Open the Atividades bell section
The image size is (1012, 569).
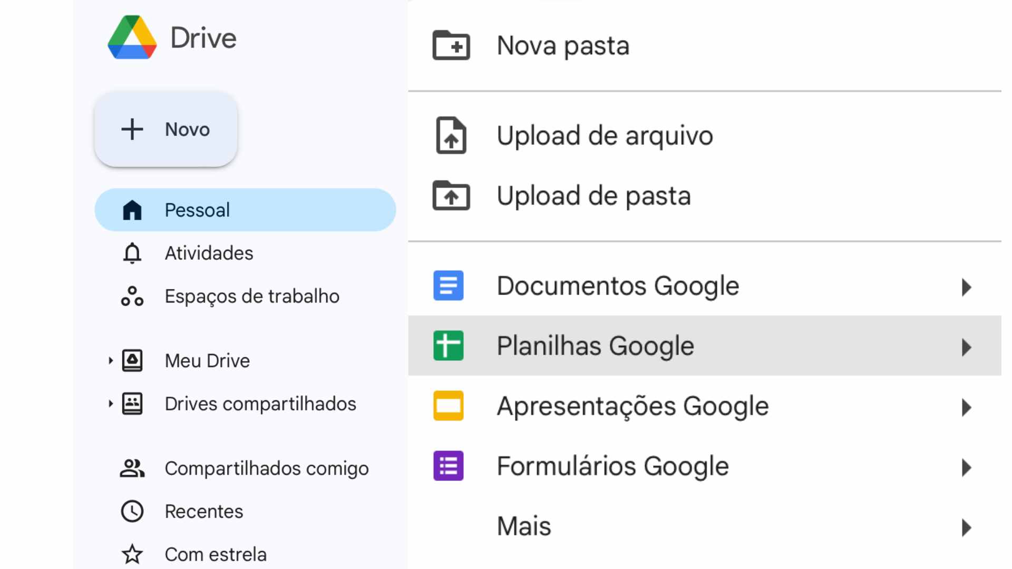(x=209, y=253)
